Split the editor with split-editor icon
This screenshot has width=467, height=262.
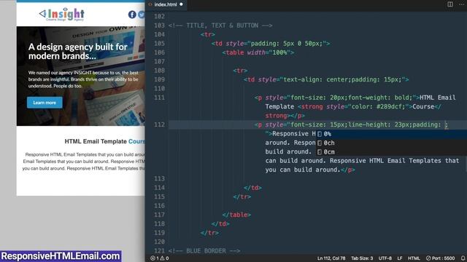(x=450, y=4)
